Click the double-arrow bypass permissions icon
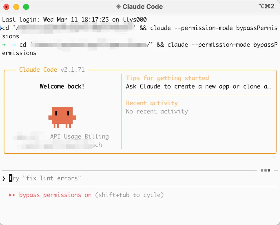 point(12,195)
